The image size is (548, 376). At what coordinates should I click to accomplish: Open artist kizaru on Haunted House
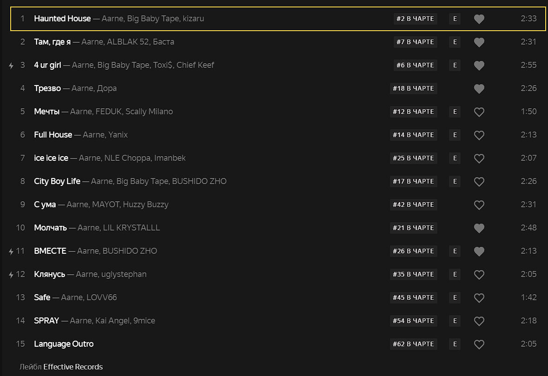pyautogui.click(x=193, y=19)
